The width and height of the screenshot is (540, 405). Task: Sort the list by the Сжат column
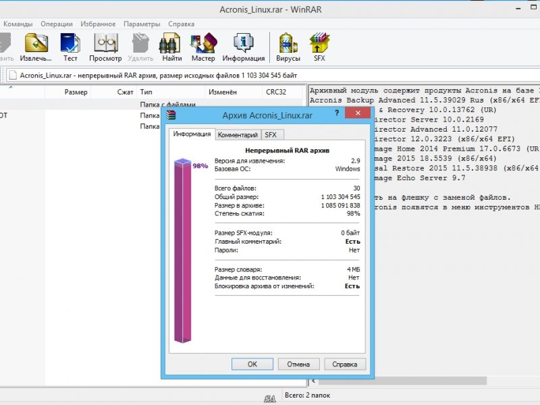113,92
